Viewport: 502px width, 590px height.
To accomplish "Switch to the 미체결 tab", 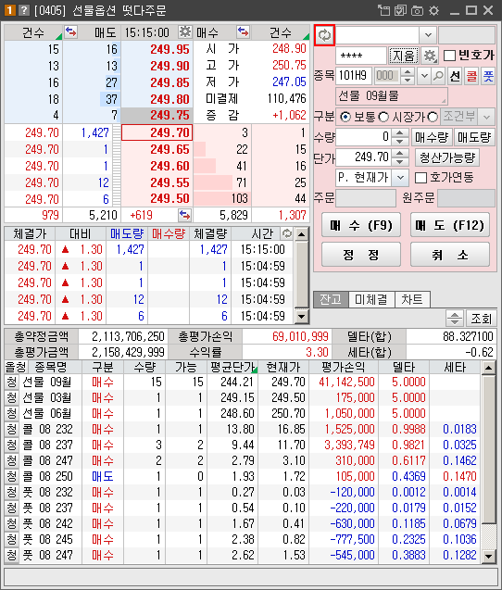I will (371, 299).
